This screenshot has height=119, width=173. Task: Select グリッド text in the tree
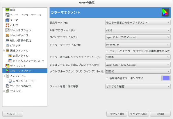pos(15,45)
